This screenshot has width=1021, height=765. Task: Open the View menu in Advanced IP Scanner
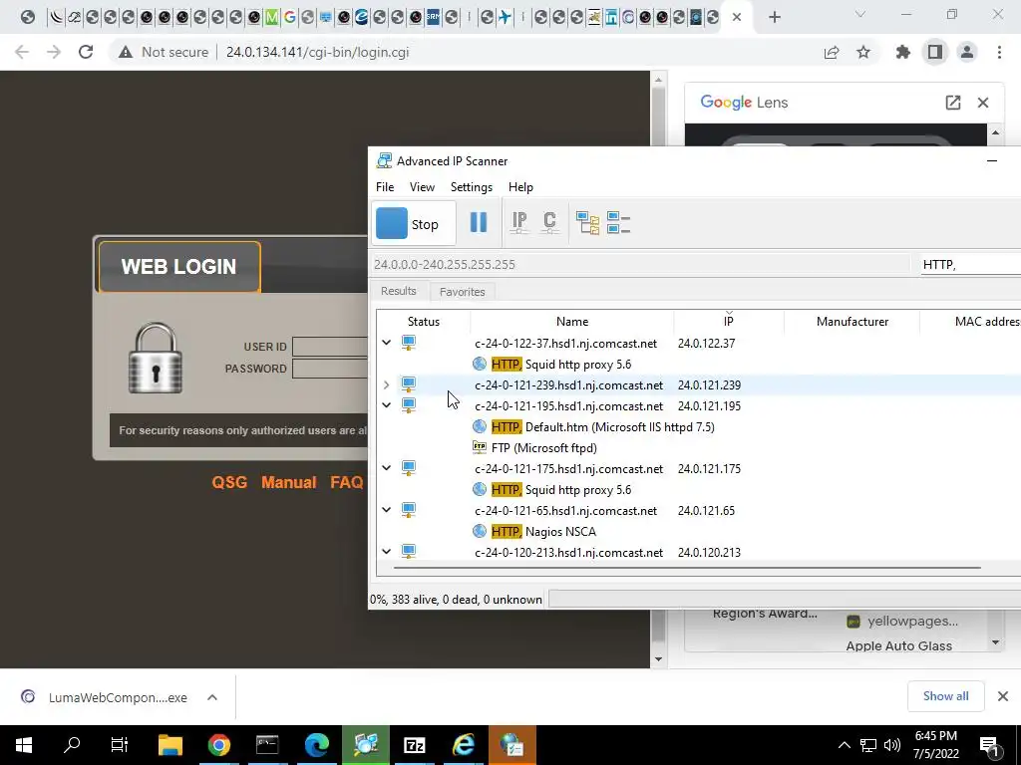(422, 186)
